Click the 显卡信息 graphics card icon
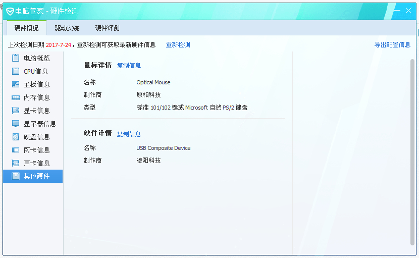 [x=16, y=111]
